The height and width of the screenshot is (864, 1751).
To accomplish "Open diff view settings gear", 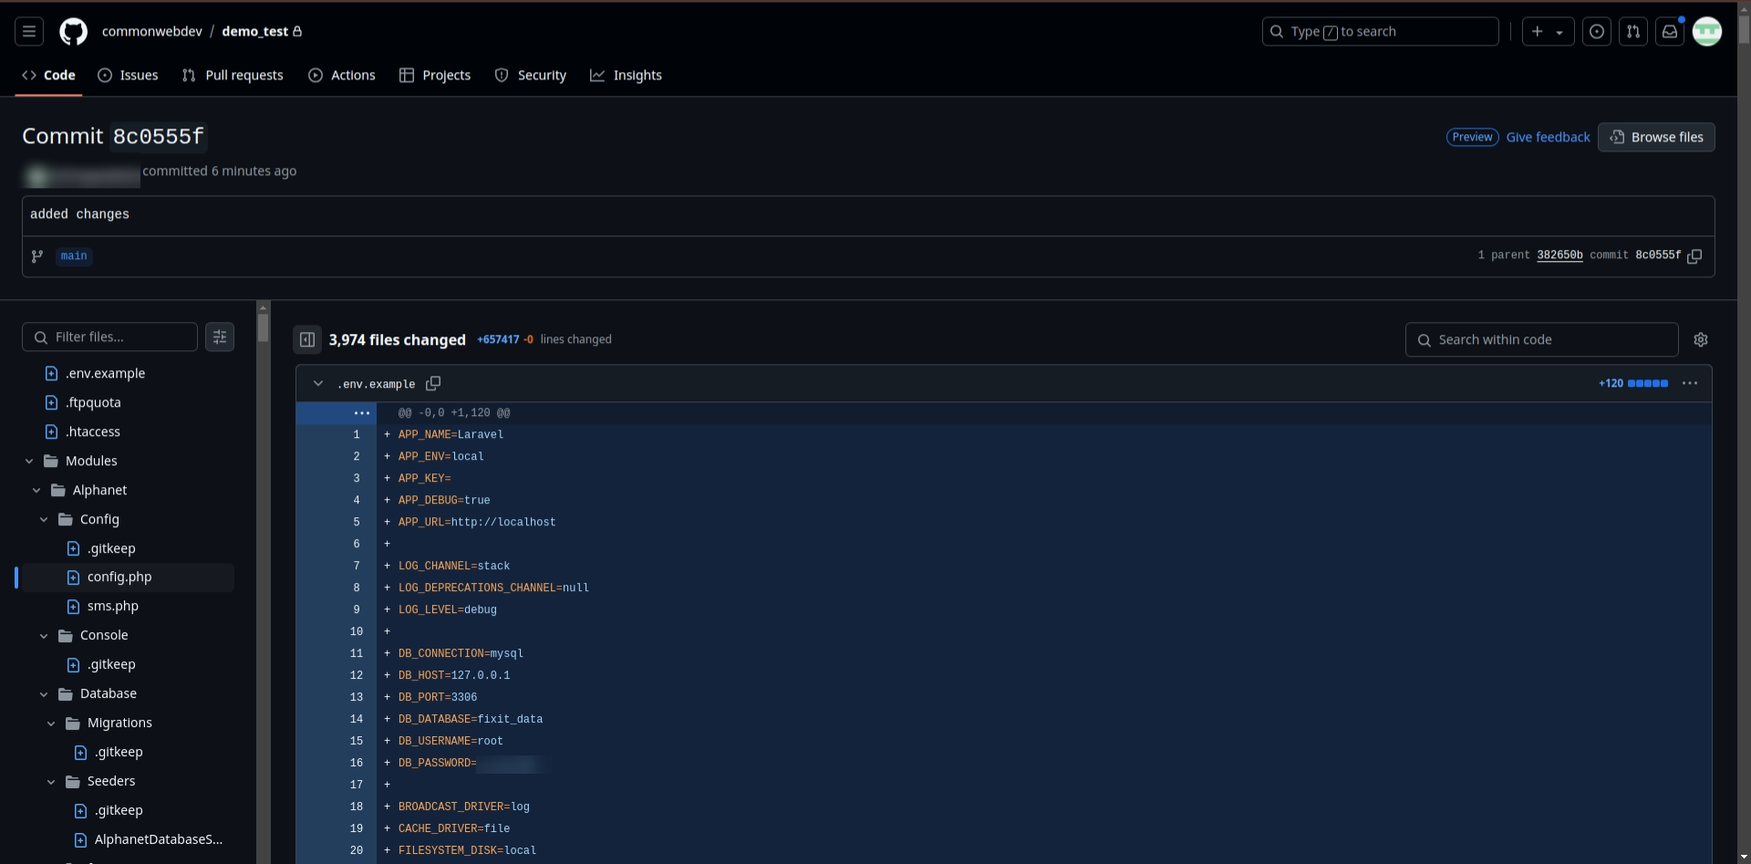I will pyautogui.click(x=1701, y=339).
